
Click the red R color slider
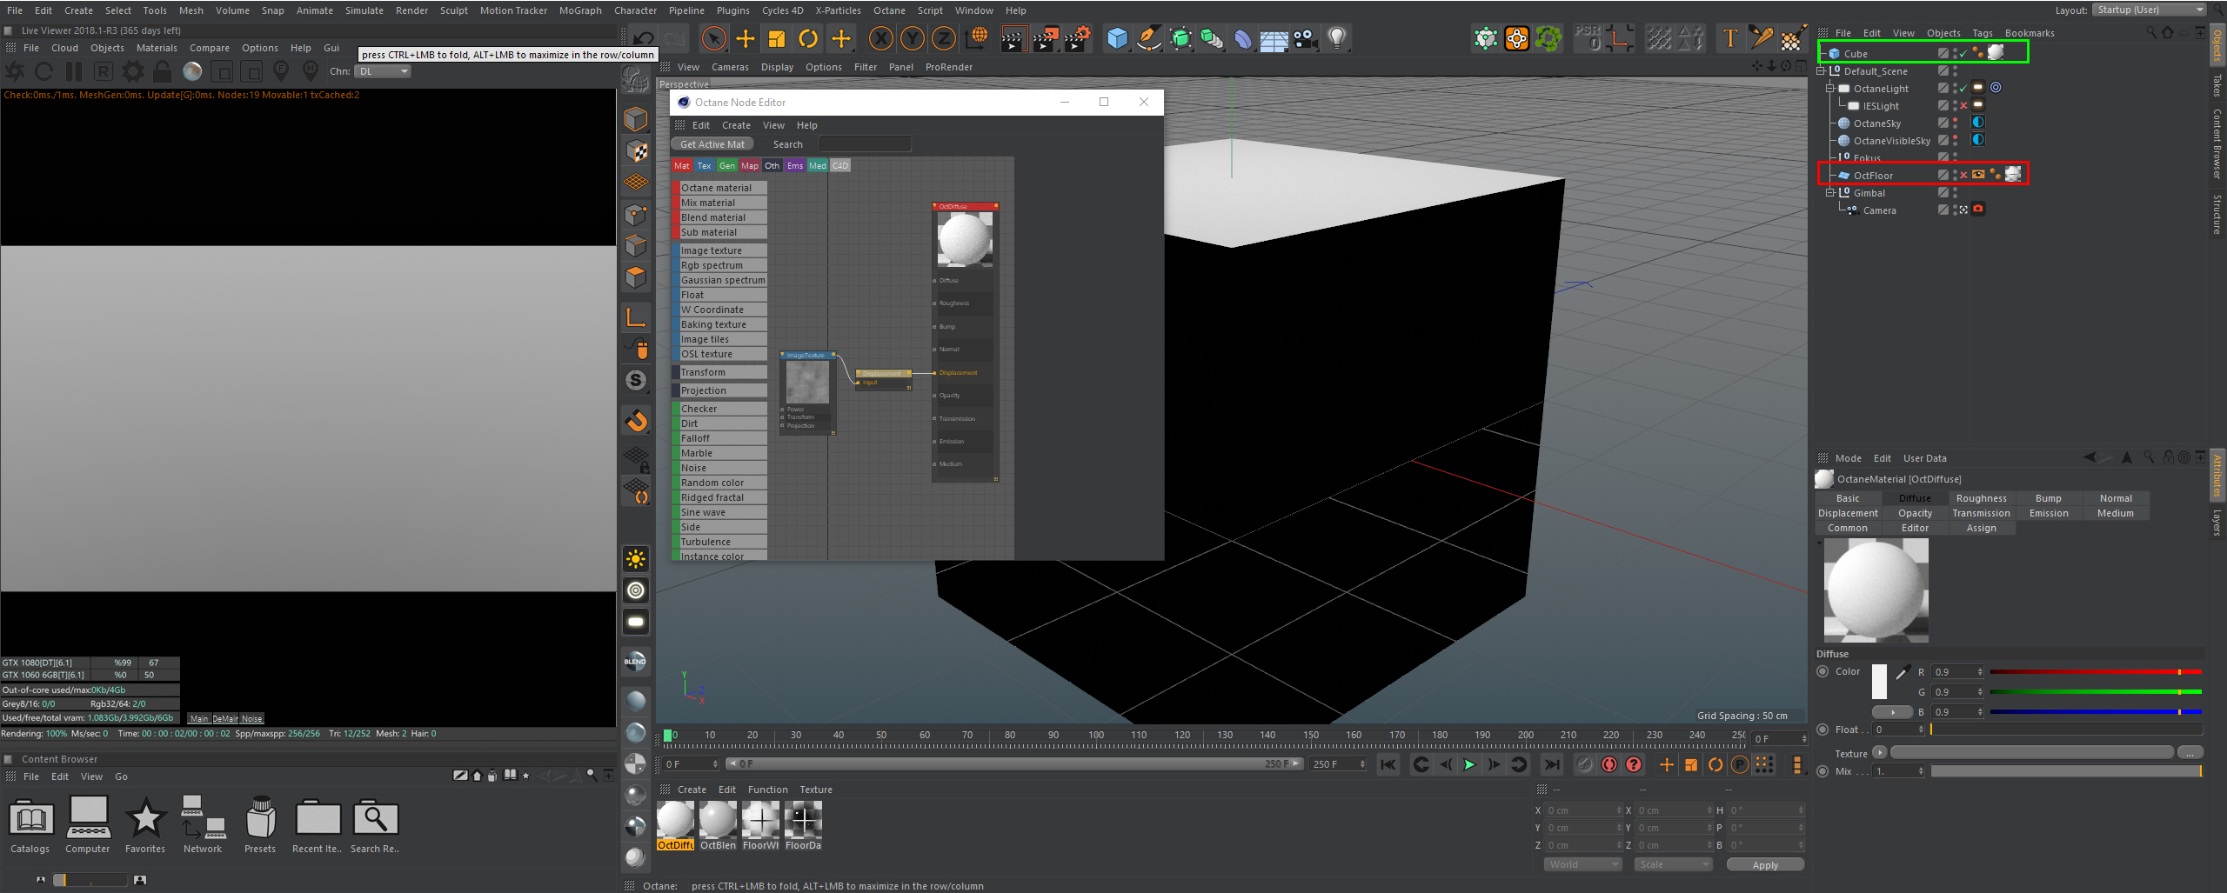[x=2095, y=671]
